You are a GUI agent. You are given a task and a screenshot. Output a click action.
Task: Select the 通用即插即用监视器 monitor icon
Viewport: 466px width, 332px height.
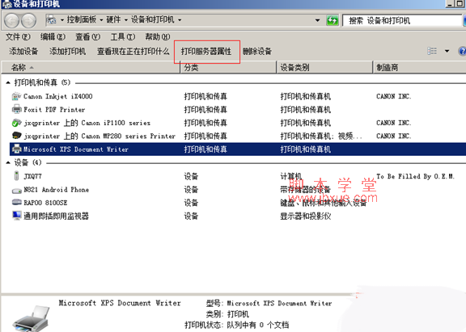pos(17,216)
